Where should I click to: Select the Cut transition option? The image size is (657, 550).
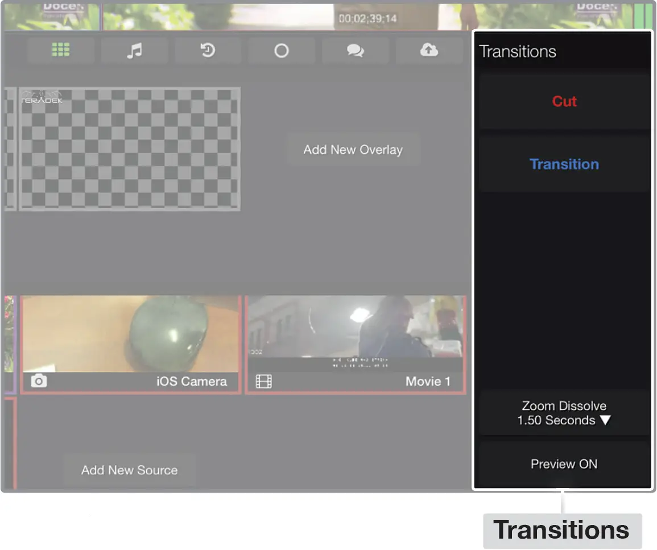pos(564,101)
